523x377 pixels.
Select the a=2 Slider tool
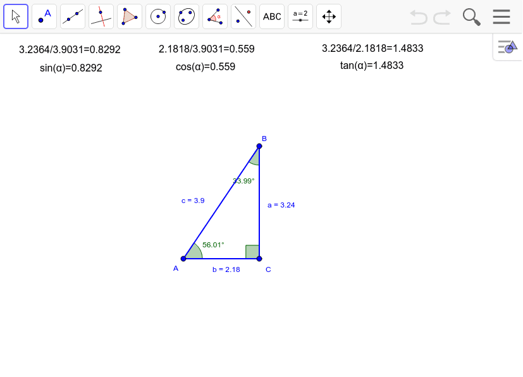[x=300, y=16]
